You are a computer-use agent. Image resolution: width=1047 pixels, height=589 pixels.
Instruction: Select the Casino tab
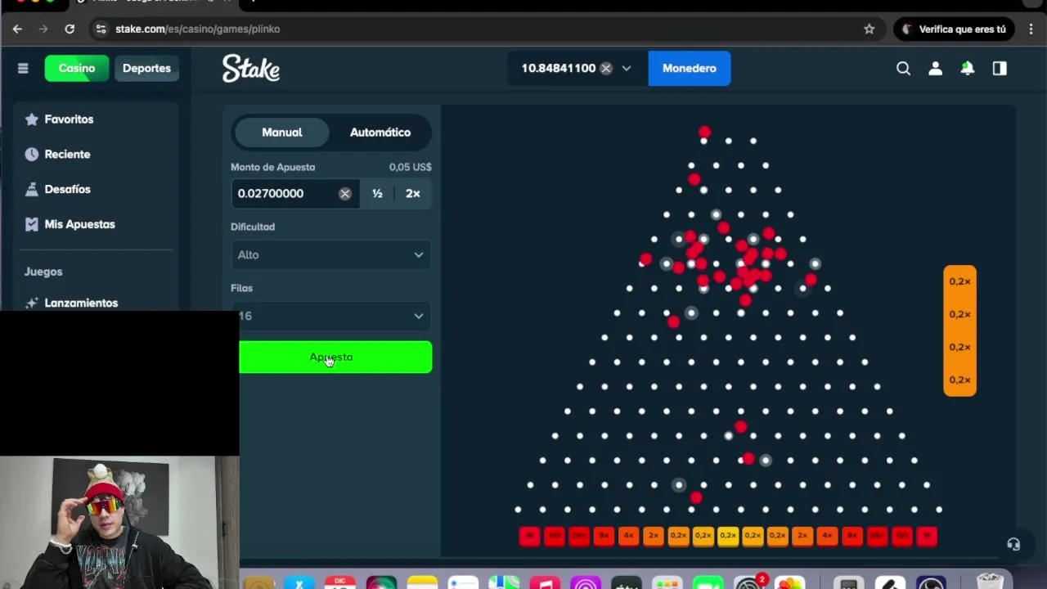76,68
